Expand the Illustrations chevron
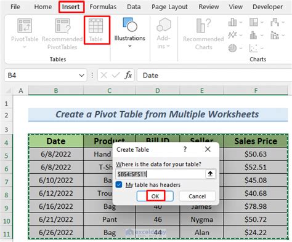The height and width of the screenshot is (242, 292). (x=130, y=46)
